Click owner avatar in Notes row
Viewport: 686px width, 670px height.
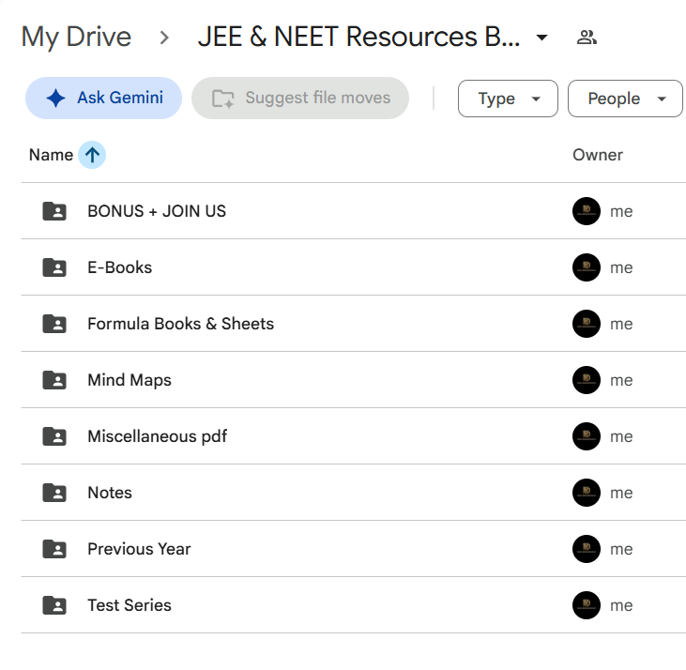coord(587,493)
